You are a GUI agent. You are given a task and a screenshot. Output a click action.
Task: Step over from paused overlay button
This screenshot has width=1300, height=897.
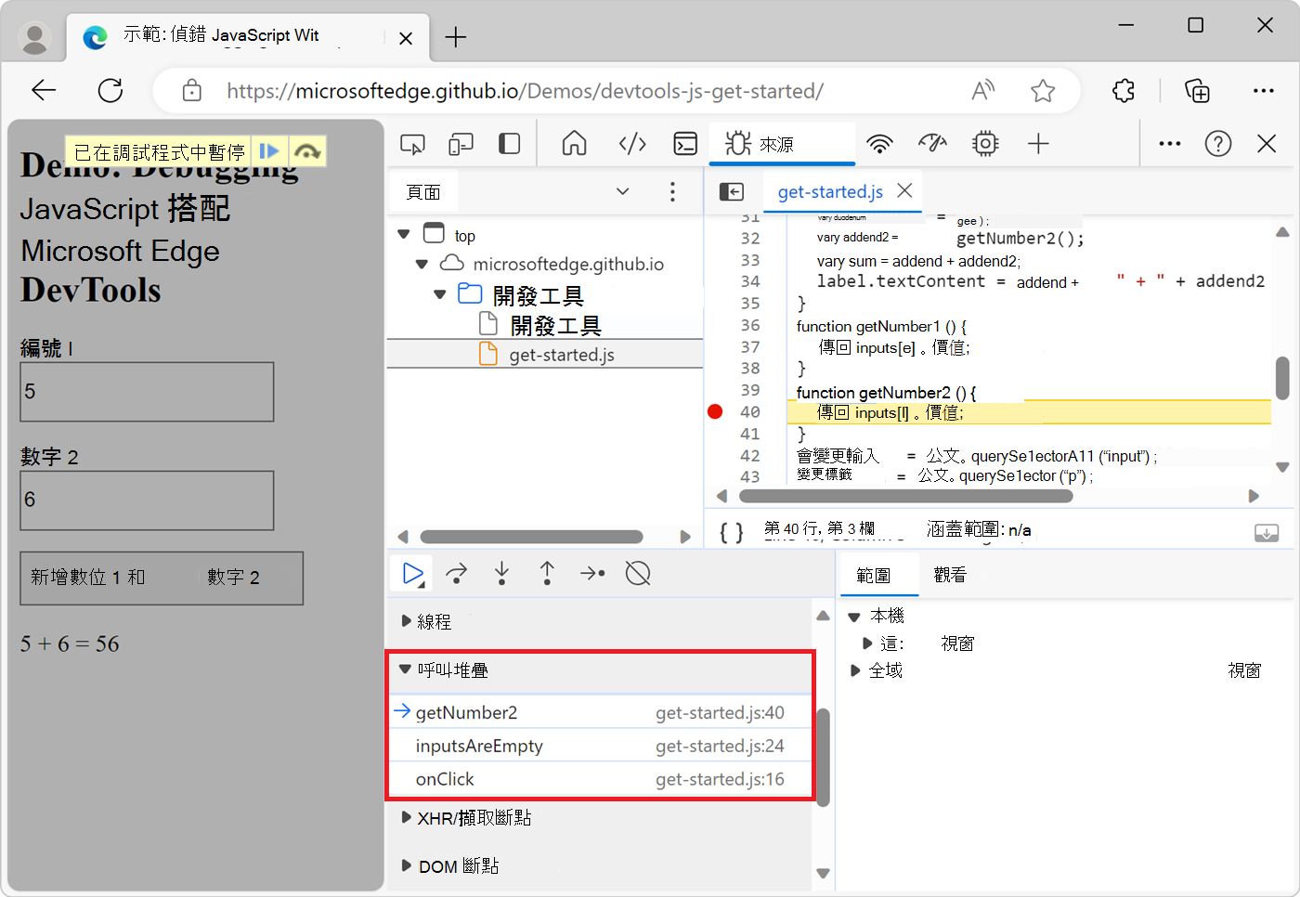point(307,151)
